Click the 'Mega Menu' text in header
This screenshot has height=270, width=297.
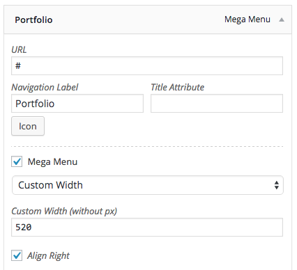click(x=247, y=19)
